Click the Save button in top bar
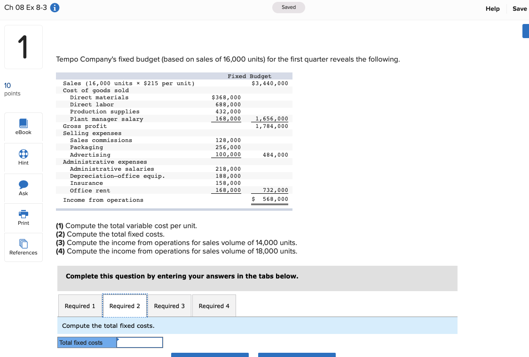 (x=520, y=9)
